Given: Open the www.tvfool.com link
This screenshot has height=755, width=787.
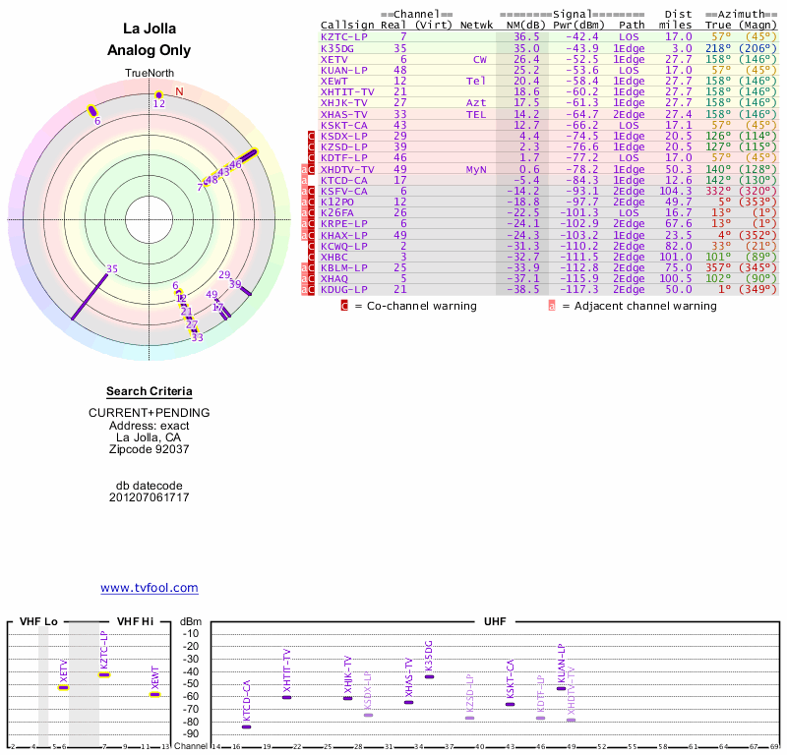Looking at the screenshot, I should (150, 588).
